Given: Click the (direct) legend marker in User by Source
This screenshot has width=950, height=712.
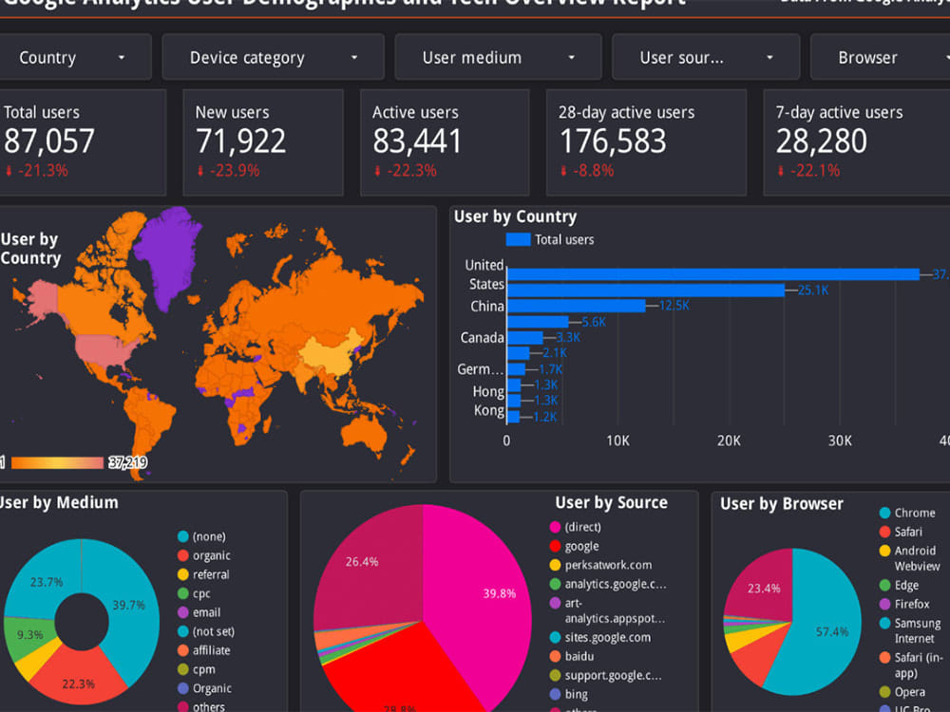Looking at the screenshot, I should point(555,527).
